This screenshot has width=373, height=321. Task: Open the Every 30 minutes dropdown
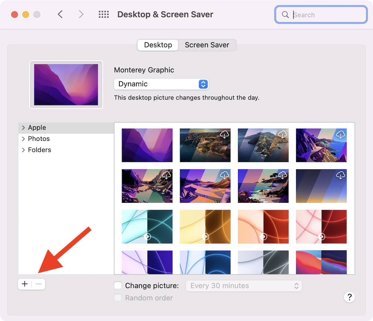tap(244, 286)
